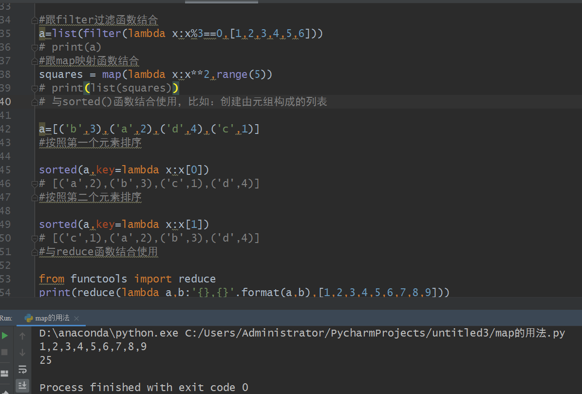The width and height of the screenshot is (582, 394).
Task: Collapse fold marker beside print(list(squares))
Action: [35, 88]
